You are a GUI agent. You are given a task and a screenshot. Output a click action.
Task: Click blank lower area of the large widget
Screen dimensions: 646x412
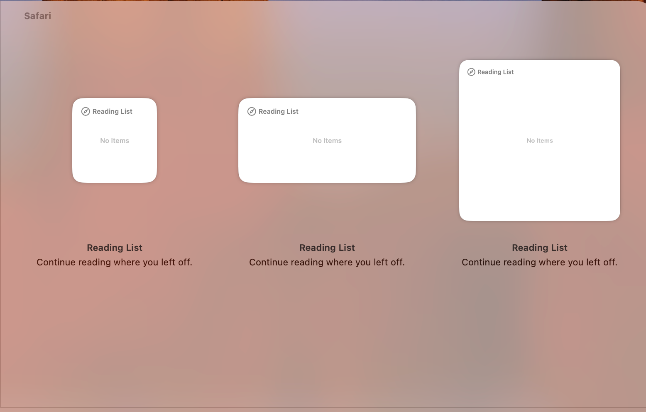click(540, 191)
